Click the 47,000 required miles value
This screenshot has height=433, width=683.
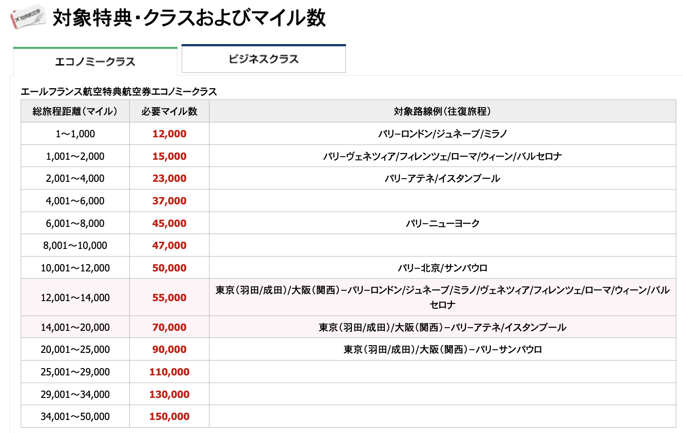click(x=169, y=245)
